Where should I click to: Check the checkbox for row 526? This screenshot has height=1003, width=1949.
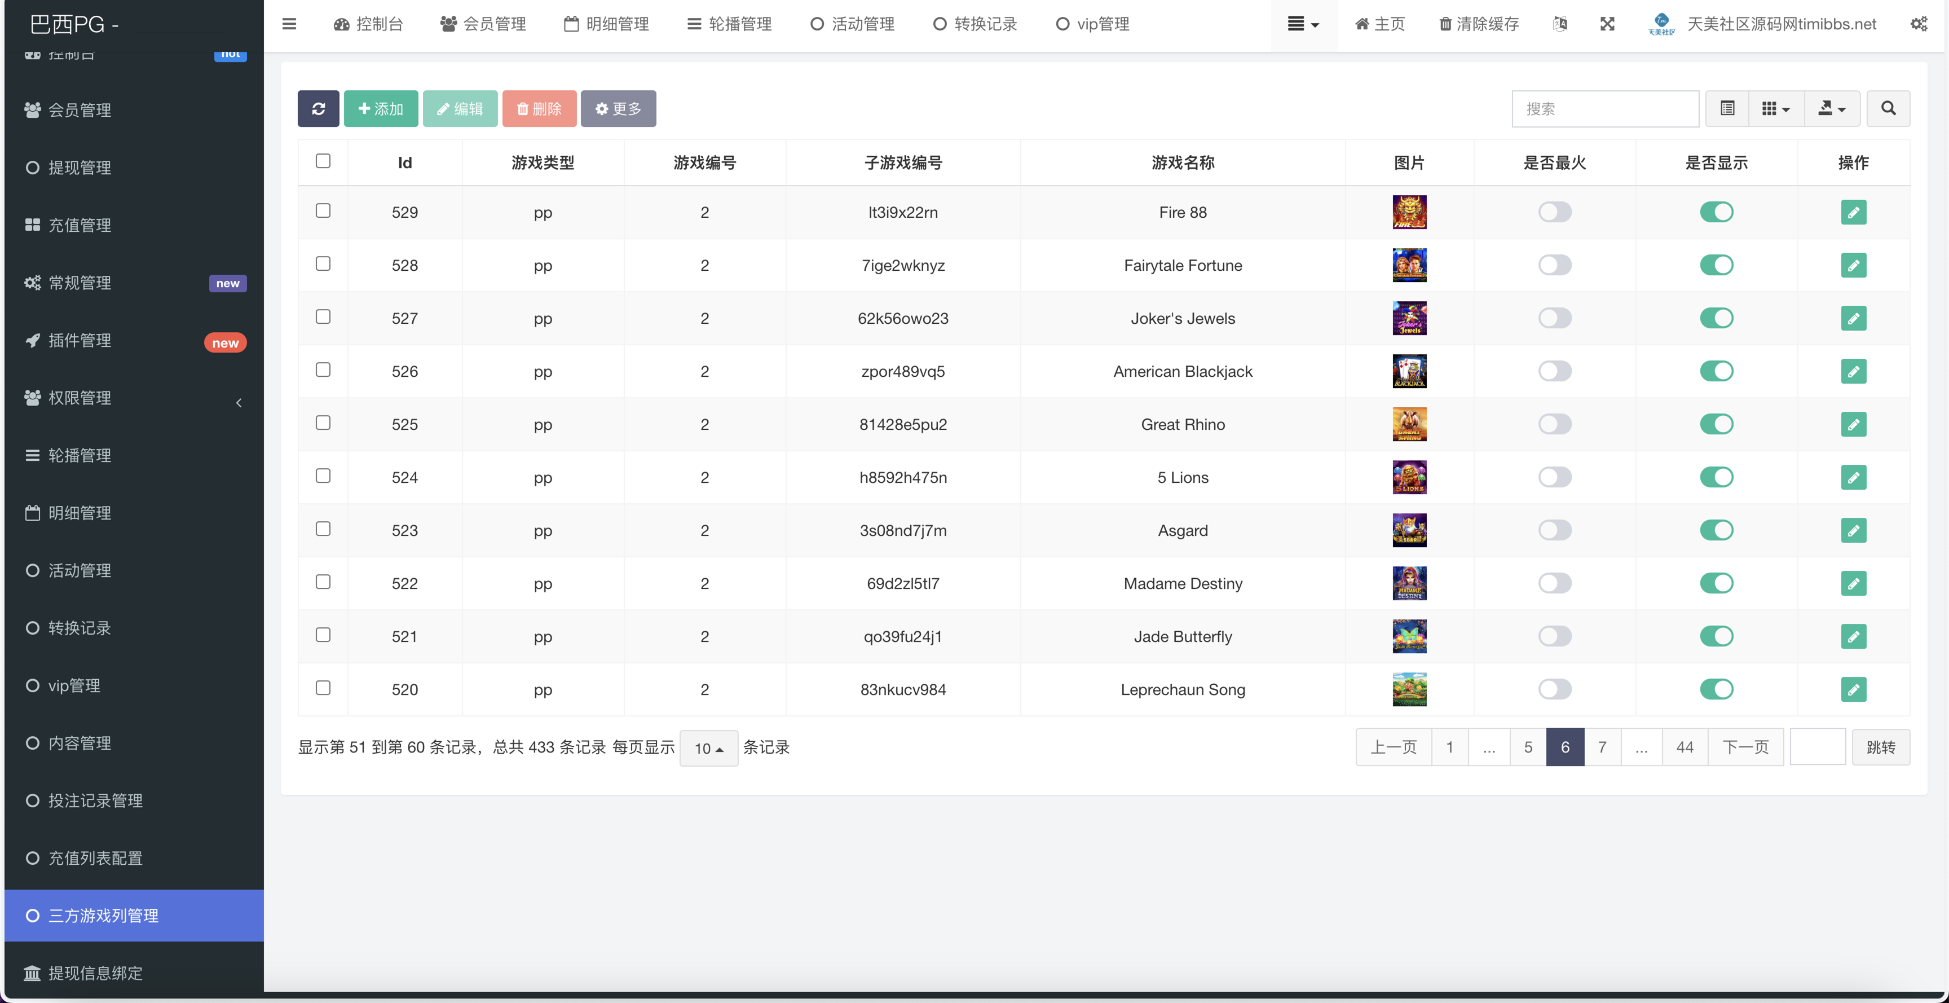pyautogui.click(x=323, y=370)
